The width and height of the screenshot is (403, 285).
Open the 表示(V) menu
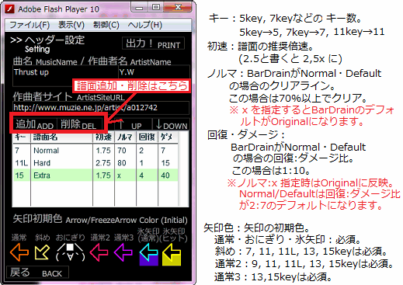(x=71, y=25)
